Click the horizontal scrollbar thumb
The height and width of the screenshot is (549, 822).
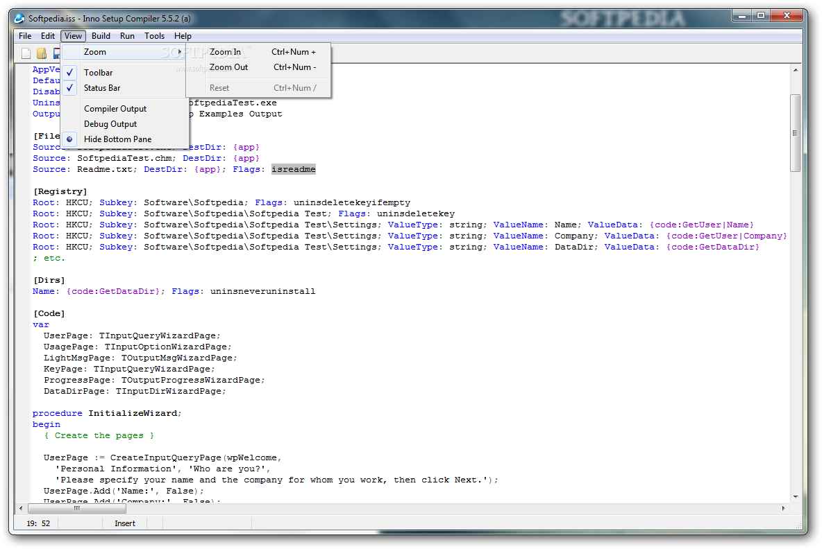77,508
